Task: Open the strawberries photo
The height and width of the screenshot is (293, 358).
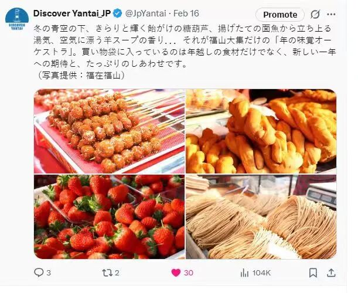Action: (x=109, y=217)
